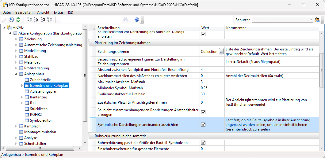Click the blue undo arrow icon

[11, 20]
